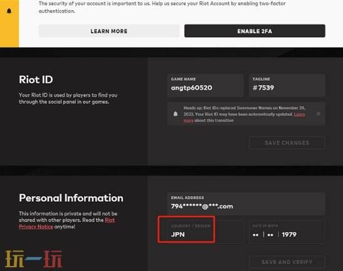This screenshot has width=343, height=271.
Task: Click the LEARN MORE button
Action: (109, 31)
